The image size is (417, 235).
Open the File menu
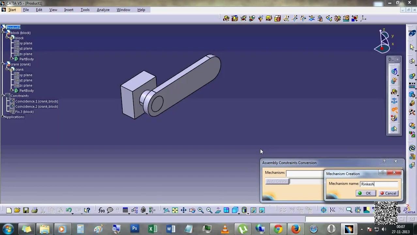(26, 10)
